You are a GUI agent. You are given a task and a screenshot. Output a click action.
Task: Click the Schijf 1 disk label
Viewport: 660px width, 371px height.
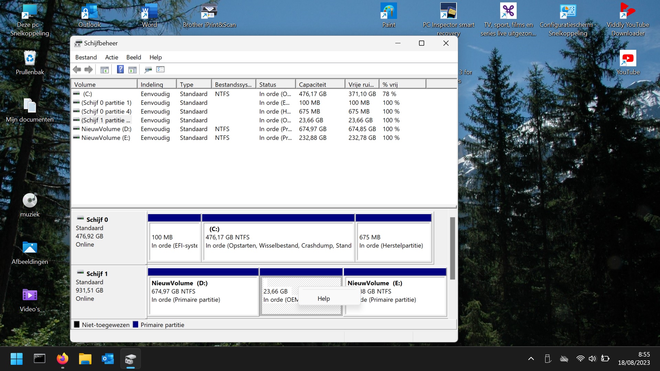(x=97, y=274)
